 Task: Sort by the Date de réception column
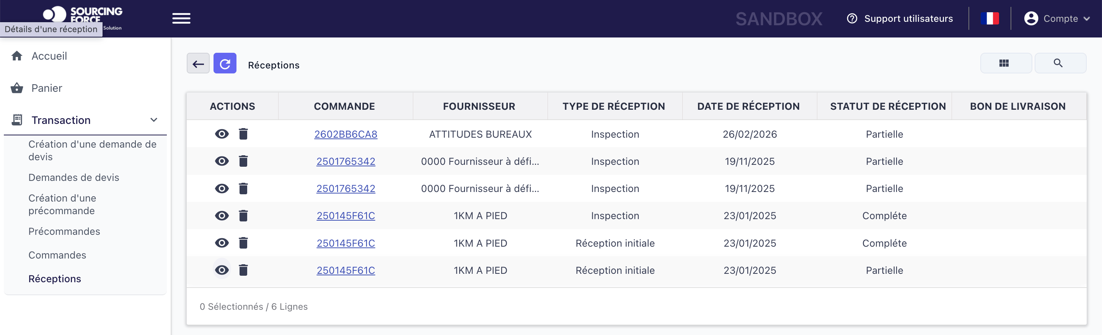(749, 106)
